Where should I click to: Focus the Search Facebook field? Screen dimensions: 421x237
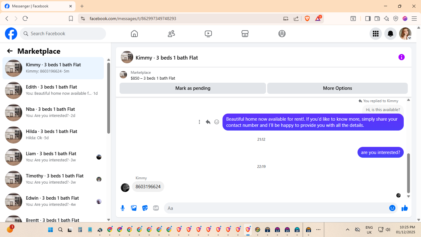(63, 34)
